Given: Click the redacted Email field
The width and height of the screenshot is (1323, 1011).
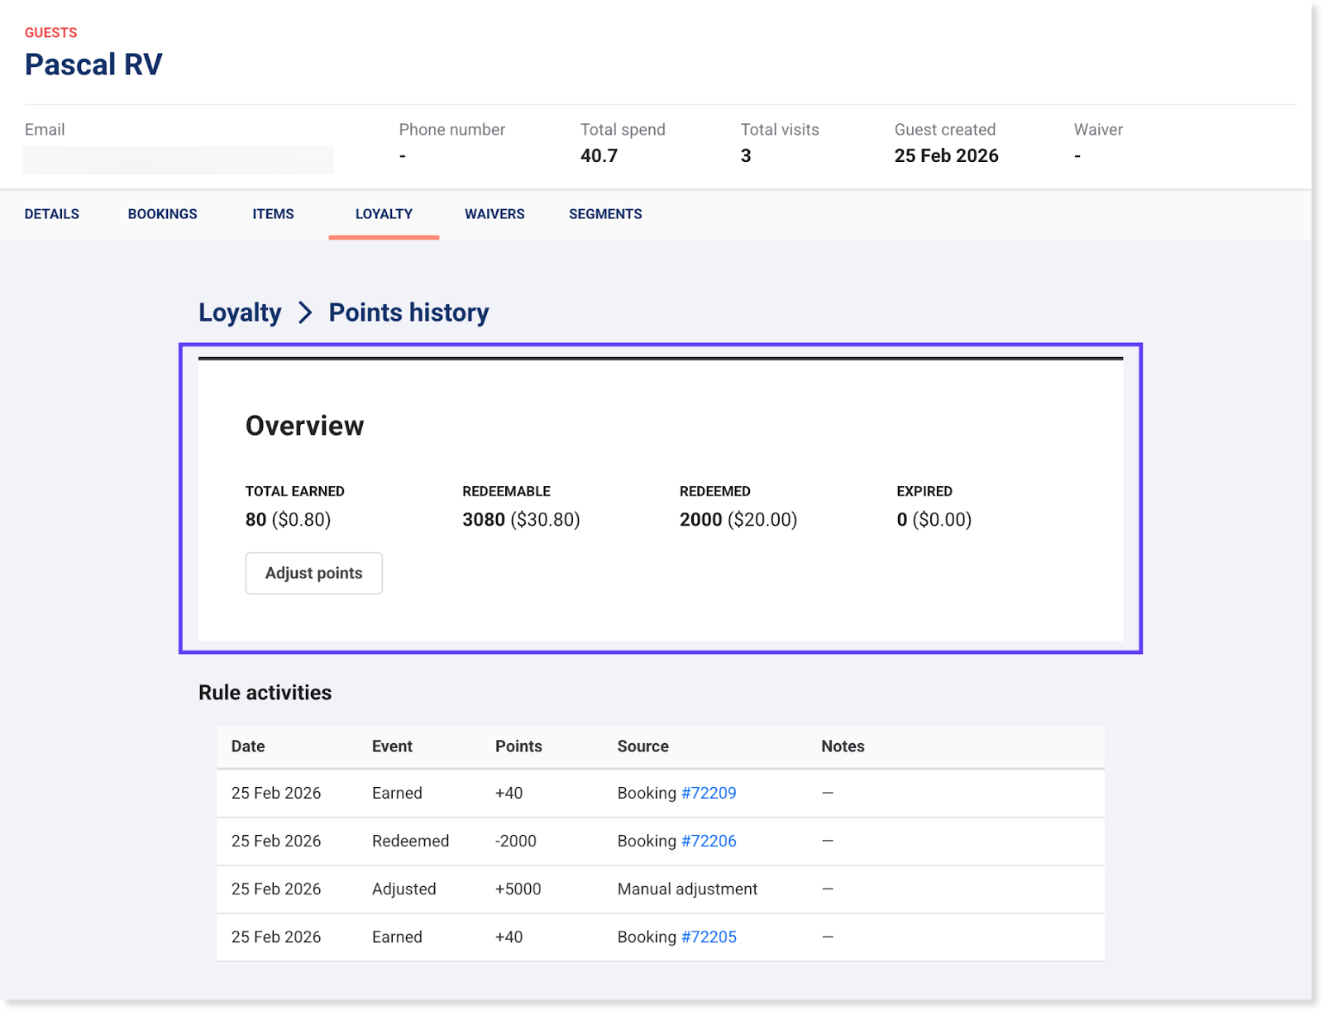Looking at the screenshot, I should 178,160.
